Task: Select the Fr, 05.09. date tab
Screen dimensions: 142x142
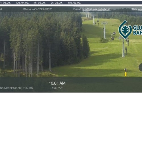Action: coord(5,3)
